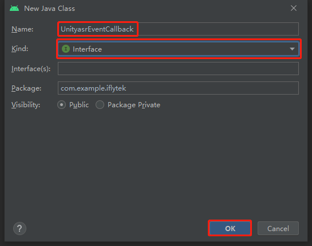
Task: Close the New Java Class dialog
Action: click(294, 8)
